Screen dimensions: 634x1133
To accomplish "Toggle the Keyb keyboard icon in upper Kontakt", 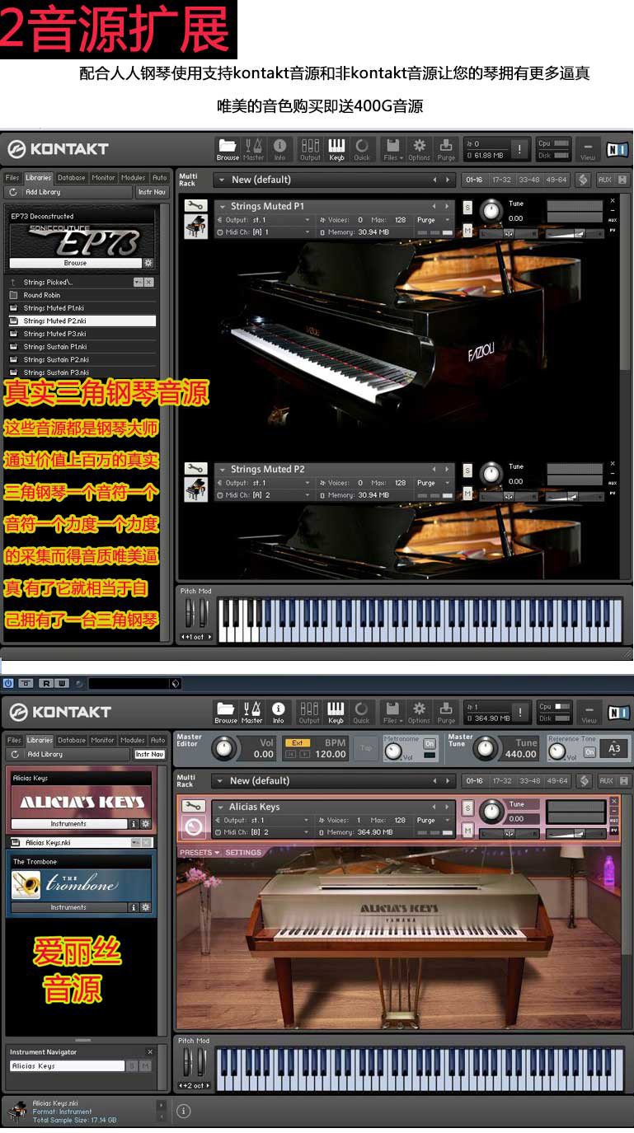I will coord(336,148).
